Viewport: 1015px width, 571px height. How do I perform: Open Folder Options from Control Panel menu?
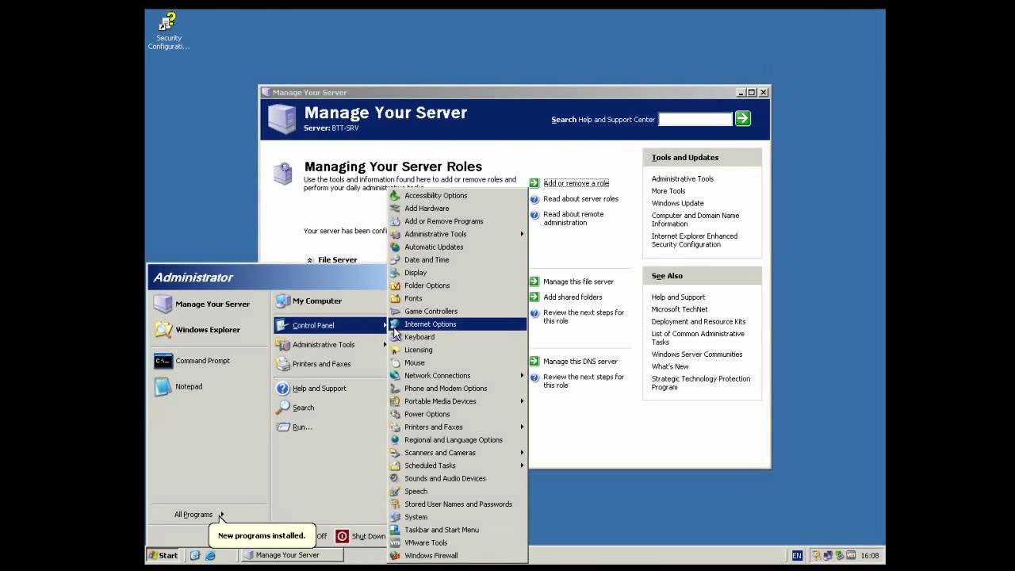[x=458, y=285]
